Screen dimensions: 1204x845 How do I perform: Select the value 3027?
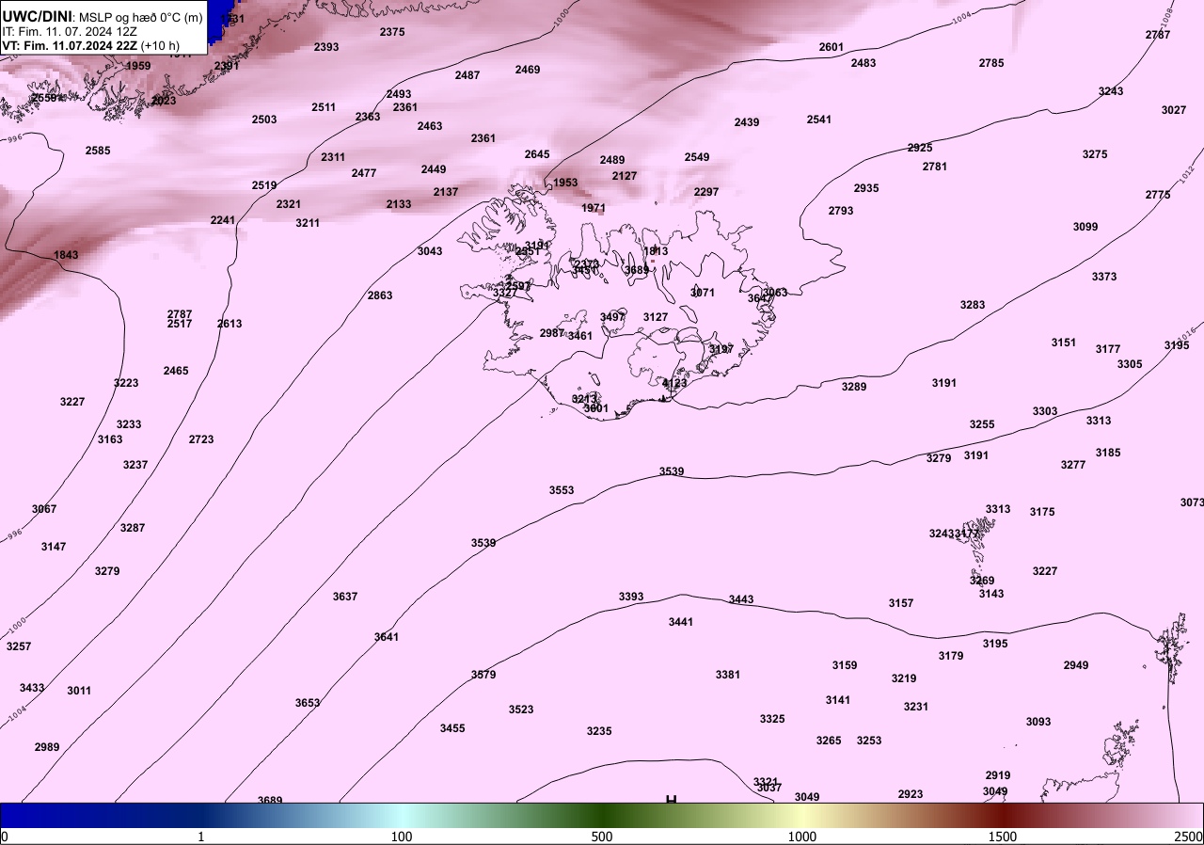click(x=1174, y=110)
